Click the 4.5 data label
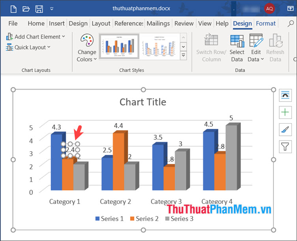The image size is (297, 241). point(209,124)
